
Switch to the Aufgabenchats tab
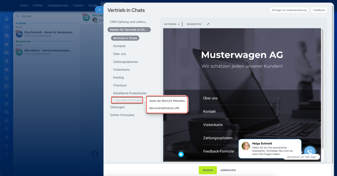(58, 6)
